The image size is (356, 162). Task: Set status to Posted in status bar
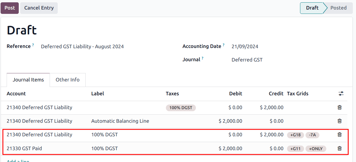(338, 8)
